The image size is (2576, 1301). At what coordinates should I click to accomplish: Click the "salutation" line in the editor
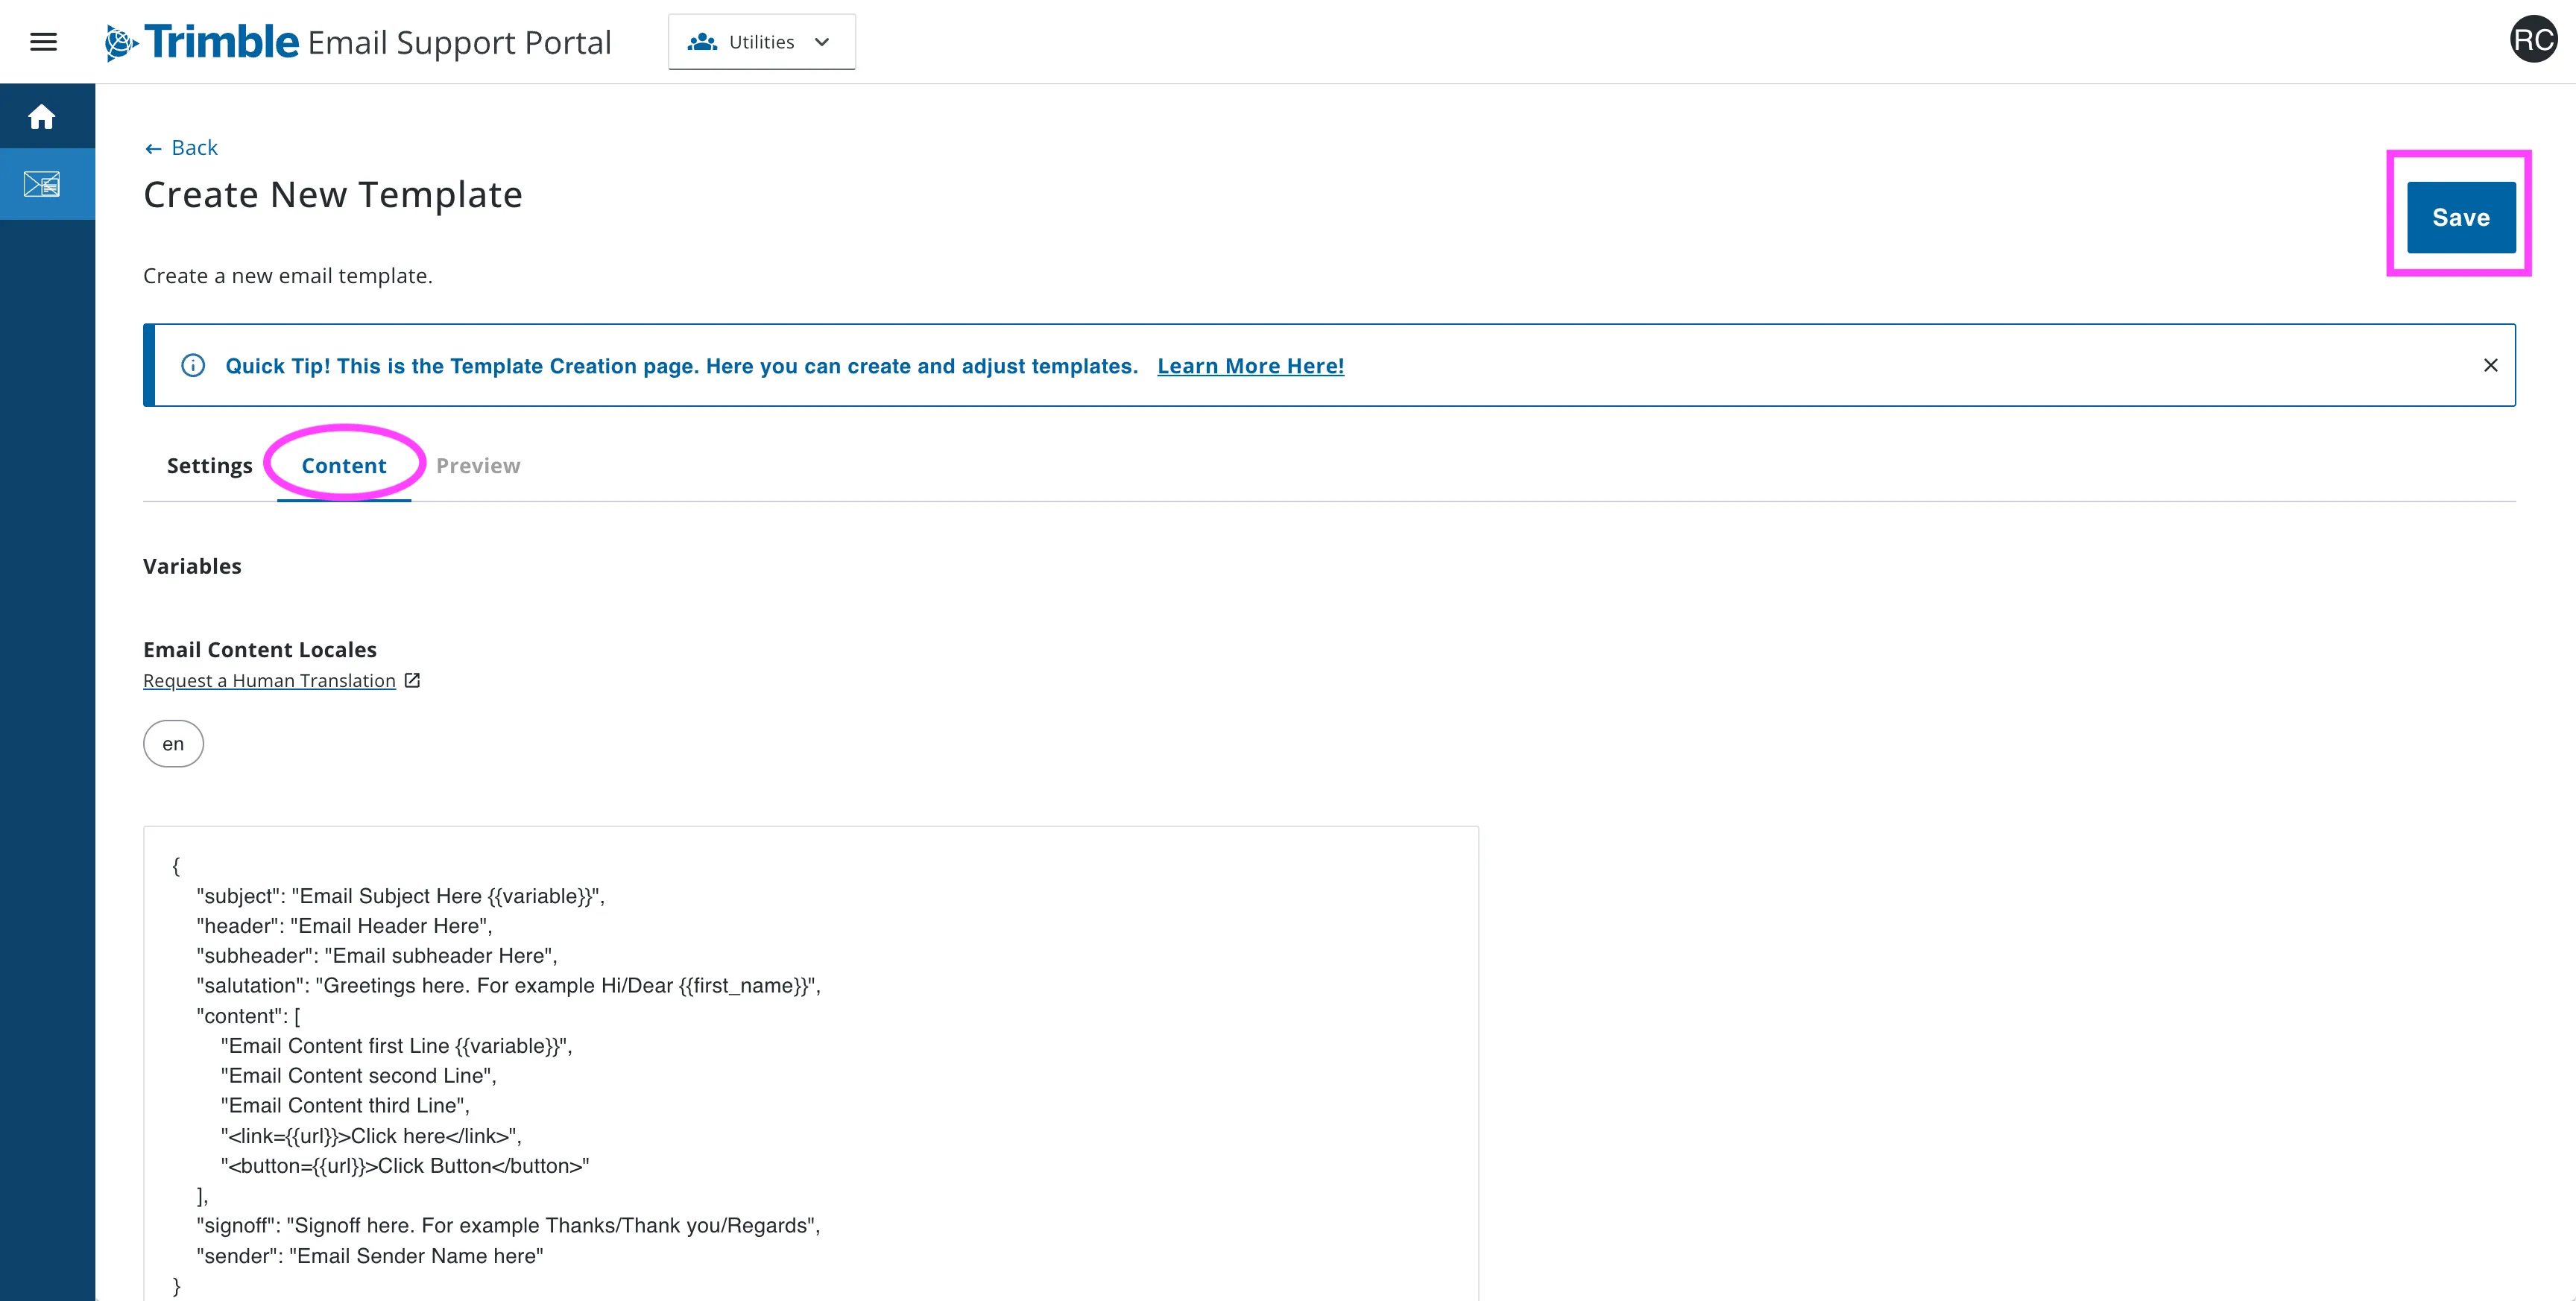(x=508, y=986)
